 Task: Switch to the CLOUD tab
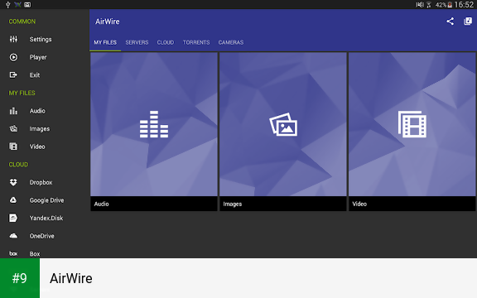[166, 42]
